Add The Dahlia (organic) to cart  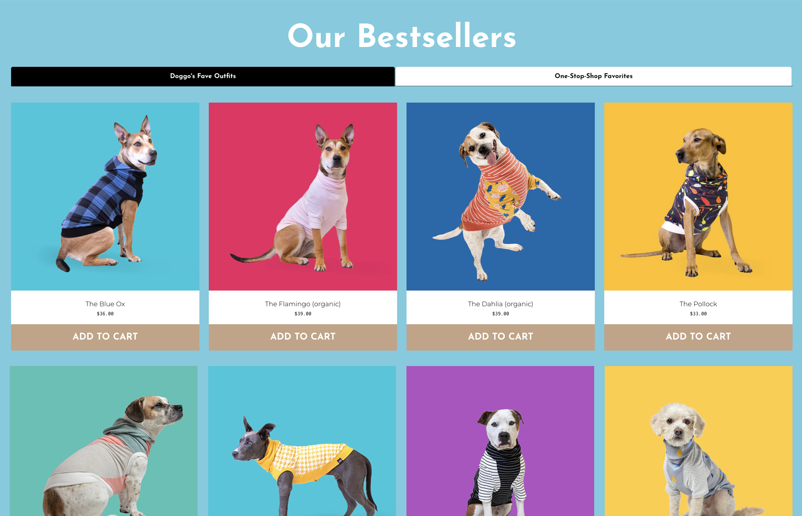[500, 337]
